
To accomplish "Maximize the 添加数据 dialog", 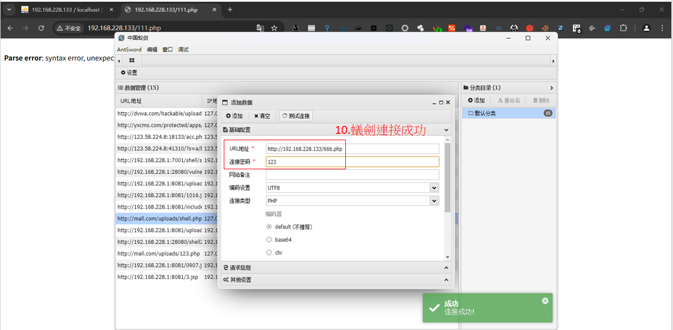I will tap(441, 103).
